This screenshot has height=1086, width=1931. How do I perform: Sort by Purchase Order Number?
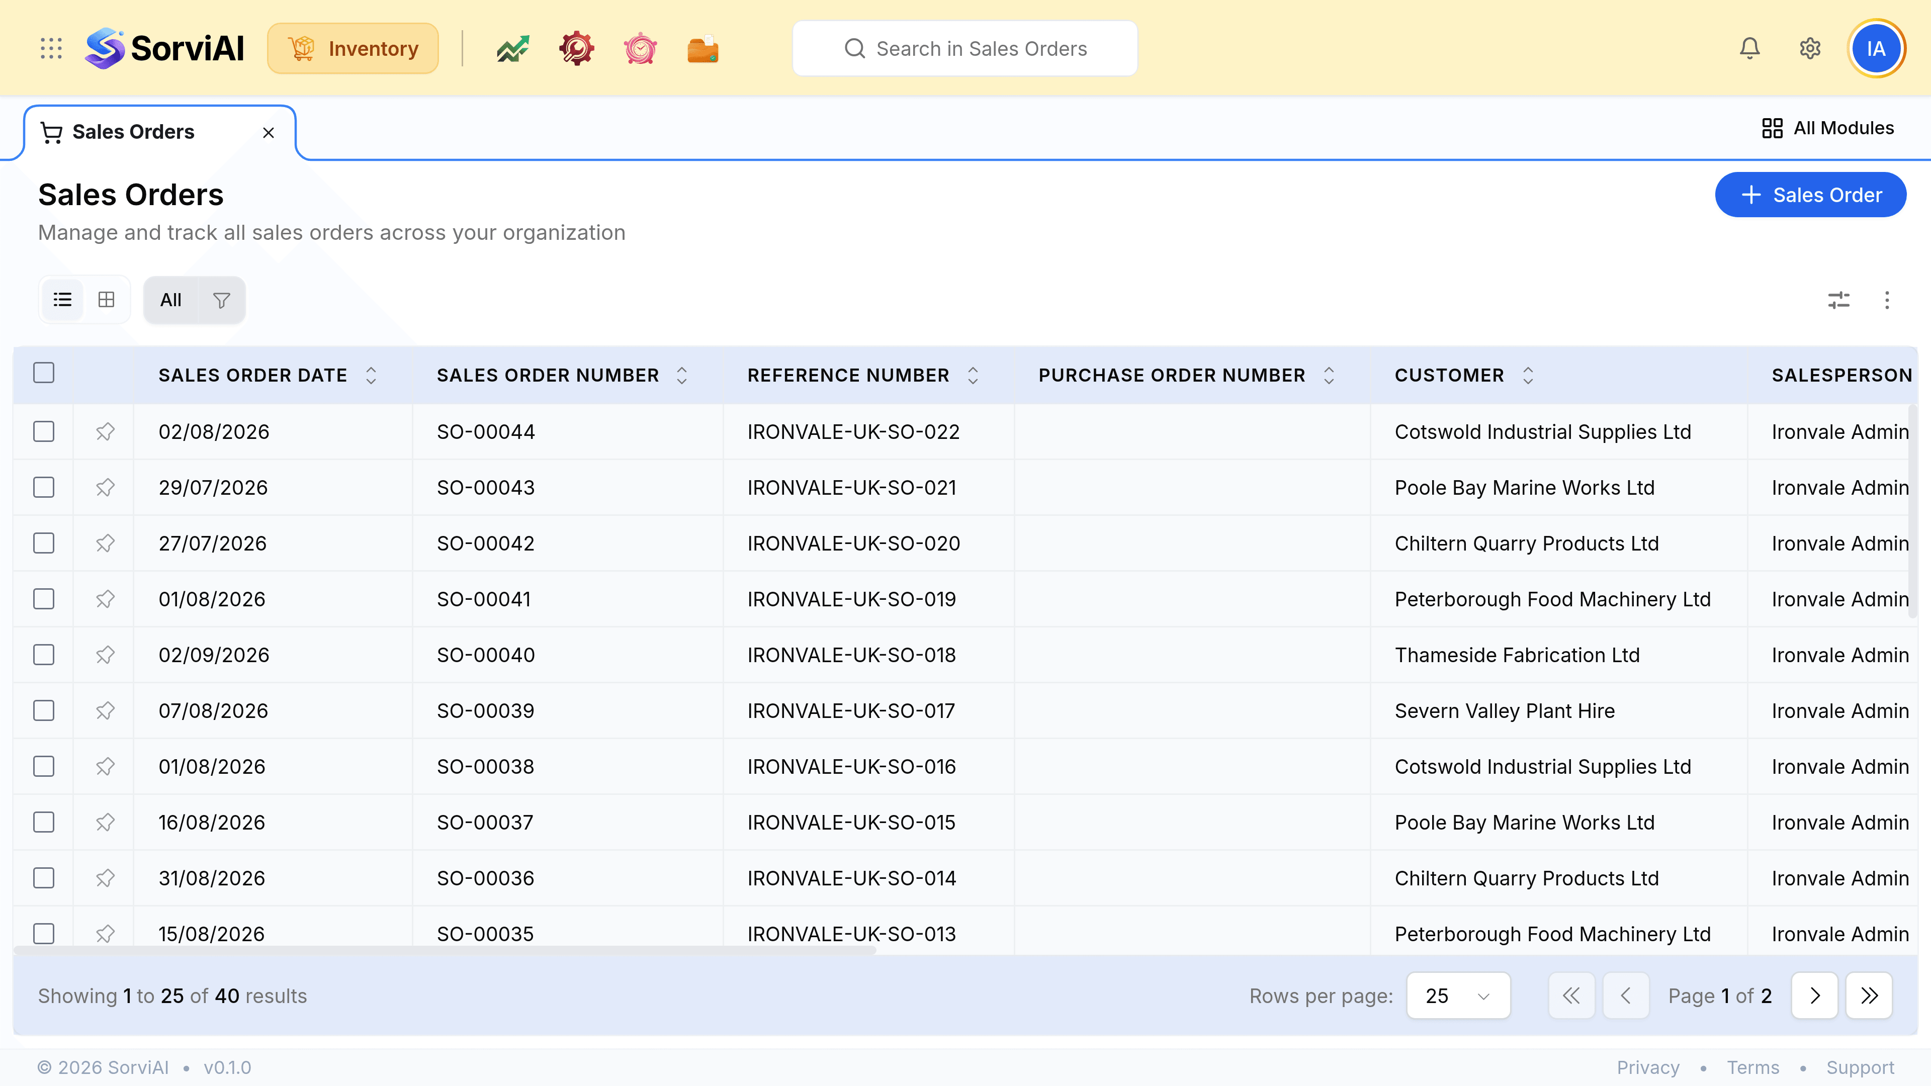tap(1328, 376)
